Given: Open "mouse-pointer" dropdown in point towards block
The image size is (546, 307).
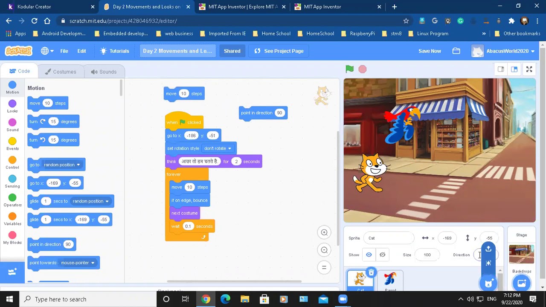Looking at the screenshot, I should point(78,263).
